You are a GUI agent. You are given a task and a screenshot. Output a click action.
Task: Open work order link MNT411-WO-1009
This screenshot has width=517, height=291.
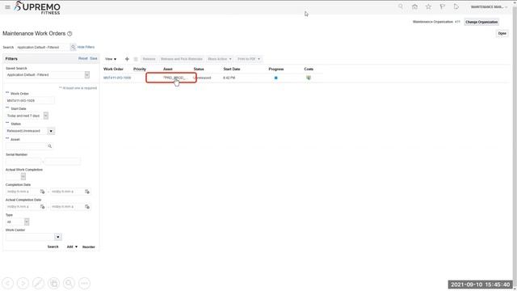click(117, 78)
